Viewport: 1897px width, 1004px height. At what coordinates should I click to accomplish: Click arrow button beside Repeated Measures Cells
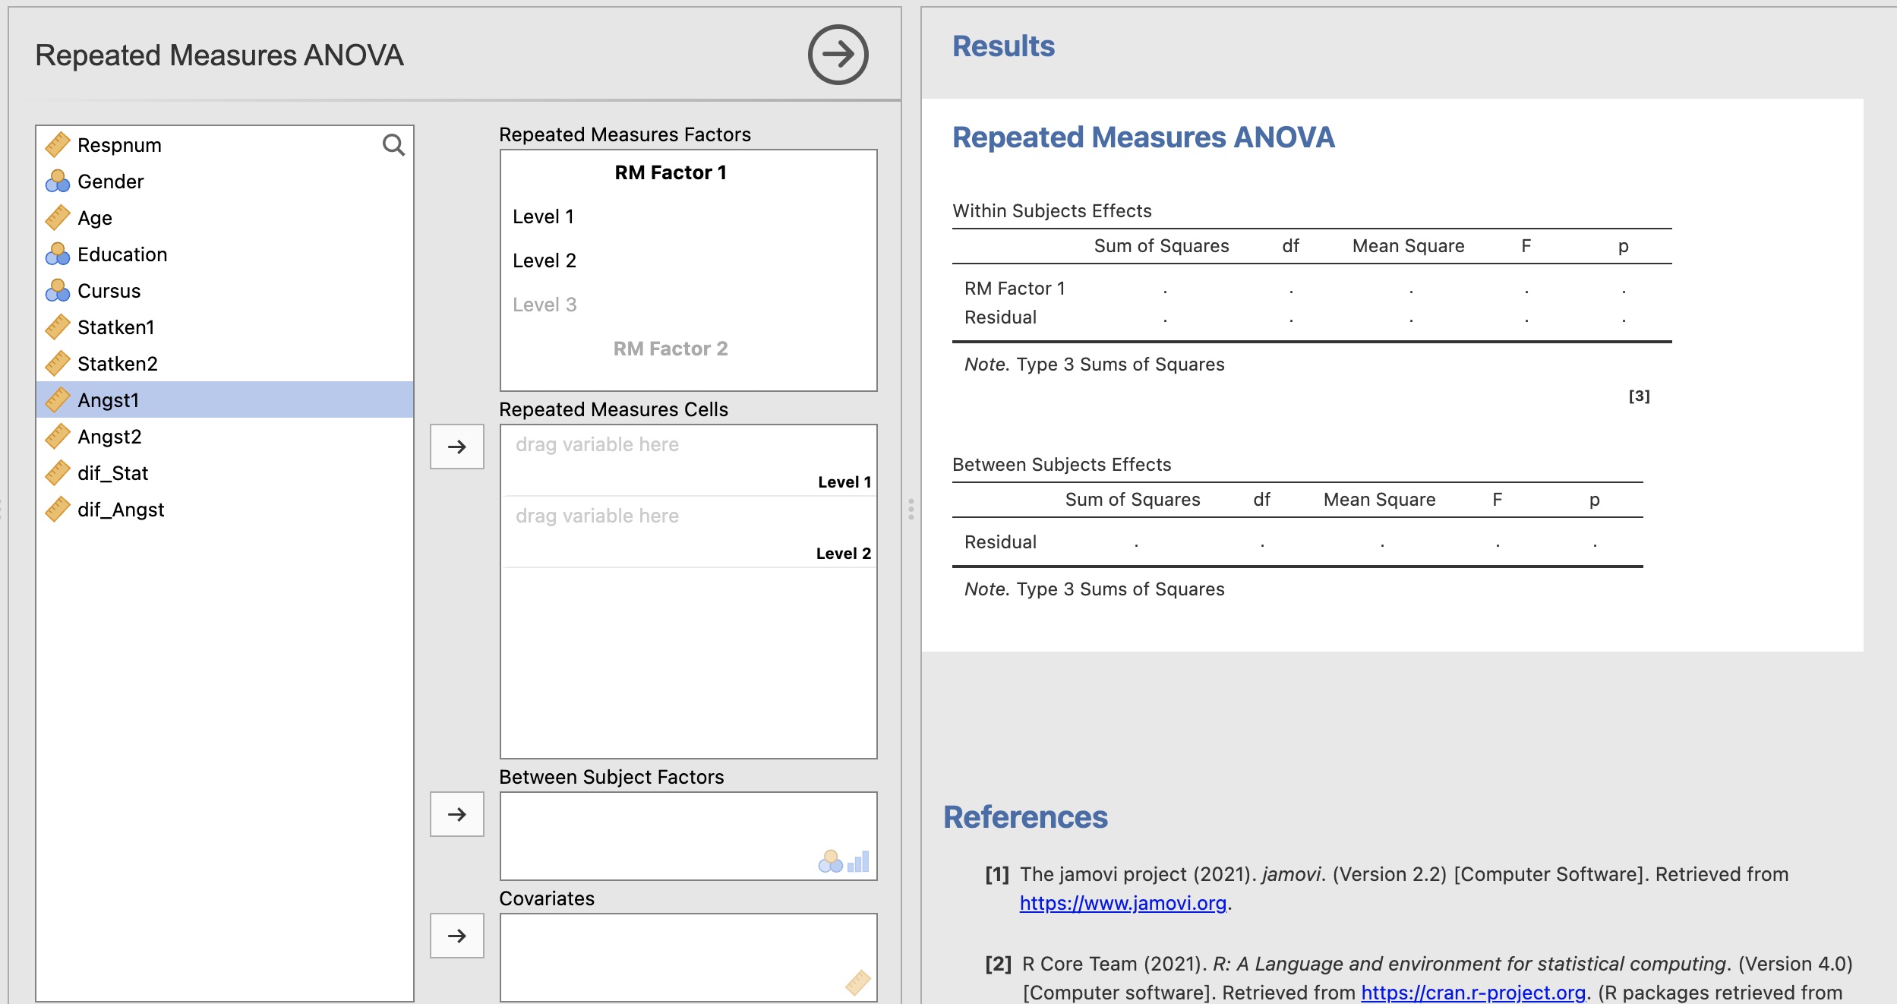pyautogui.click(x=456, y=447)
